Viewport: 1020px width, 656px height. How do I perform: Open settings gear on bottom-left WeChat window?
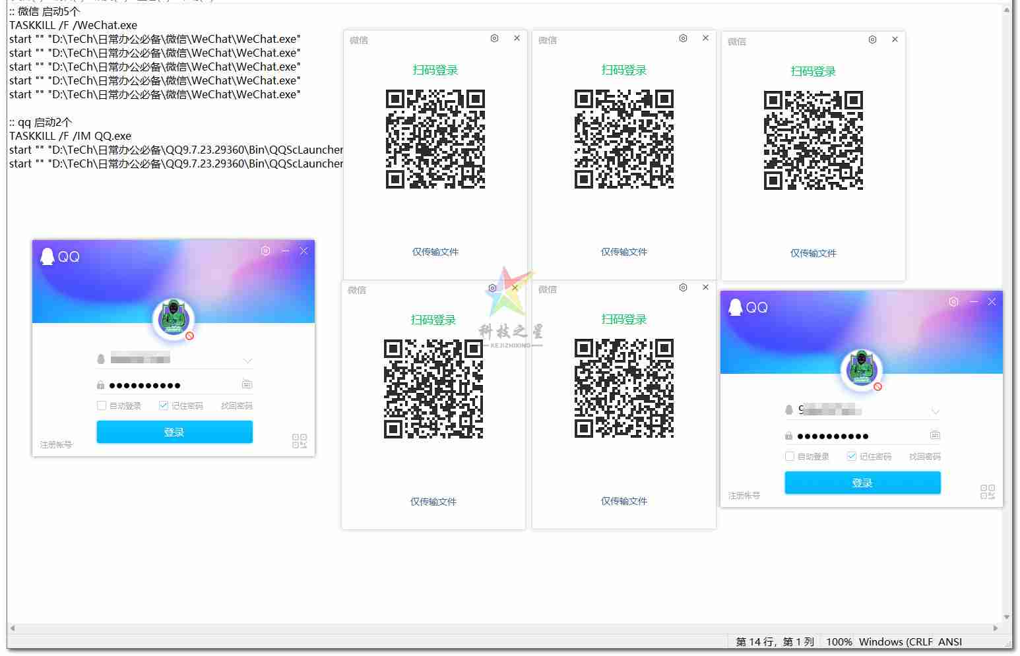(492, 288)
